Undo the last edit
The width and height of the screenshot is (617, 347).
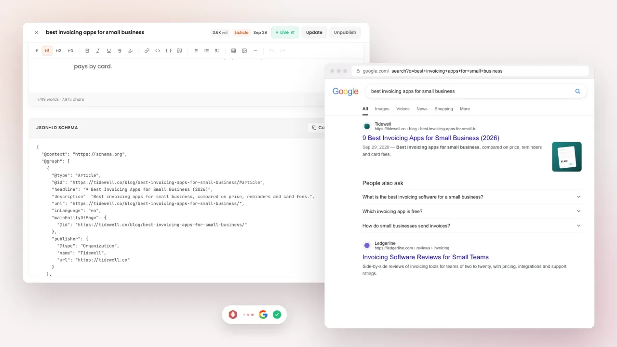tap(271, 51)
